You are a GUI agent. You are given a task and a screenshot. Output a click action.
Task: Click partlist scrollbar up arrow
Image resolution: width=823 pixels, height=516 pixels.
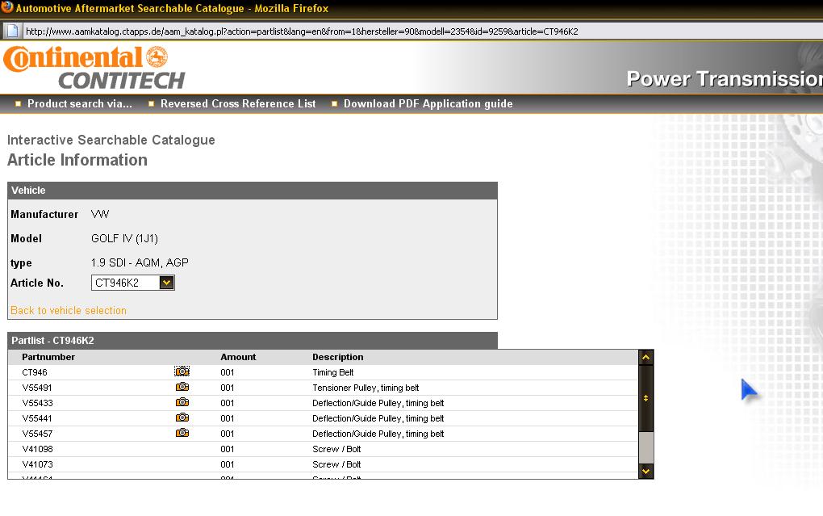point(646,357)
